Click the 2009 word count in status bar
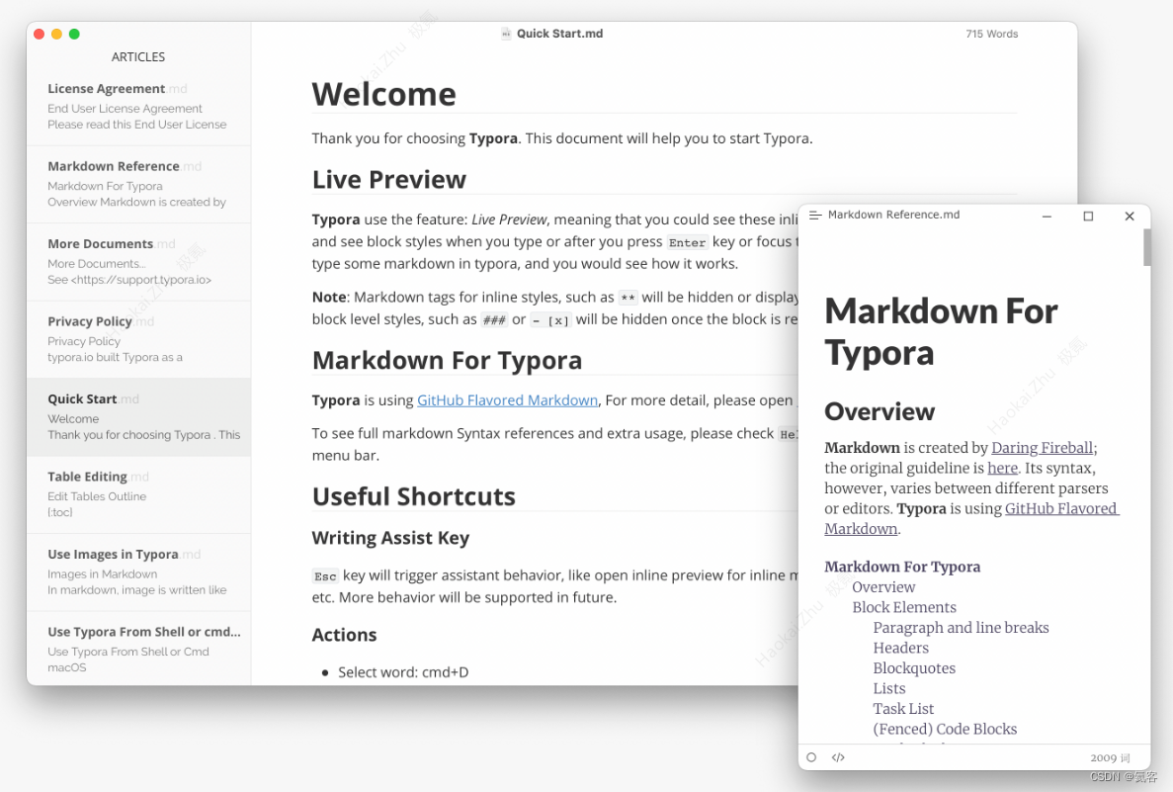The width and height of the screenshot is (1173, 792). click(1110, 757)
